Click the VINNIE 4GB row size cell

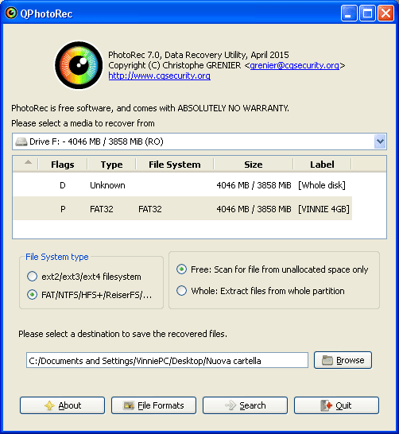(x=254, y=209)
